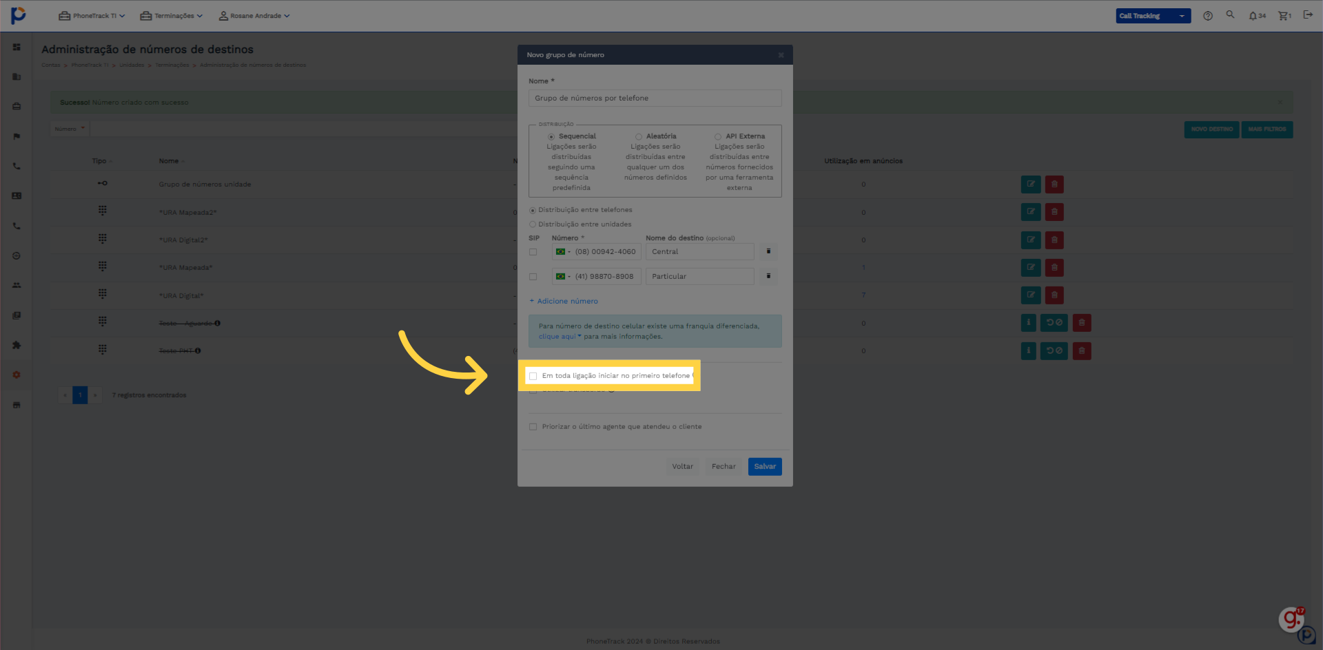This screenshot has width=1323, height=650.
Task: Check 'Priorizar o último agente que atendeu'
Action: coord(533,427)
